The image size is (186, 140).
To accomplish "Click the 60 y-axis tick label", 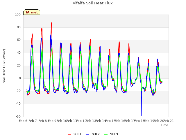I will pos(19,40).
